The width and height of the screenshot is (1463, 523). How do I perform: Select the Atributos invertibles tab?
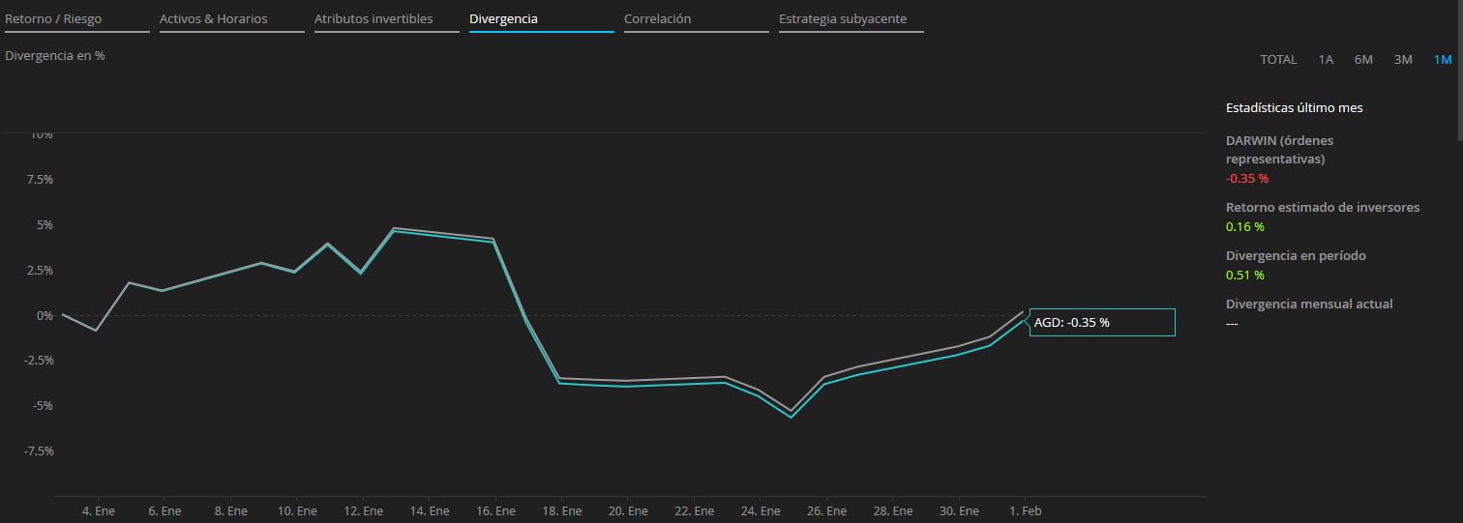point(373,19)
